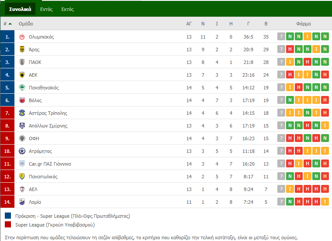Image resolution: width=332 pixels, height=241 pixels.
Task: Click the Βόλος team badge
Action: coord(22,100)
